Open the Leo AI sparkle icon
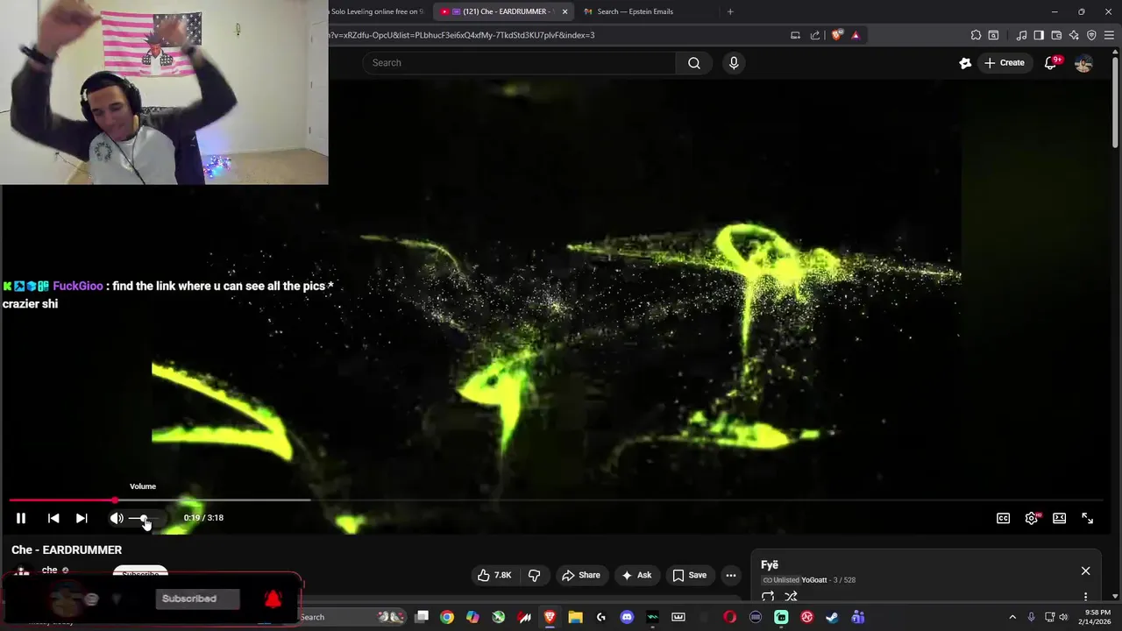1122x631 pixels. click(x=1074, y=35)
